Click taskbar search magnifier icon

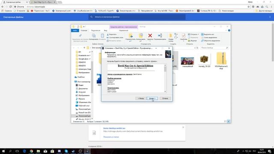click(10, 151)
